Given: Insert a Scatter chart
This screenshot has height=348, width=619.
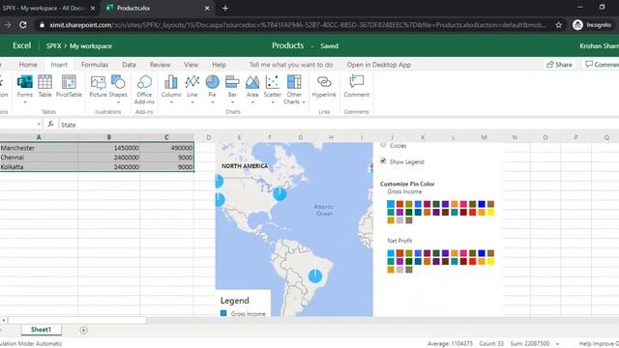Looking at the screenshot, I should [x=273, y=86].
